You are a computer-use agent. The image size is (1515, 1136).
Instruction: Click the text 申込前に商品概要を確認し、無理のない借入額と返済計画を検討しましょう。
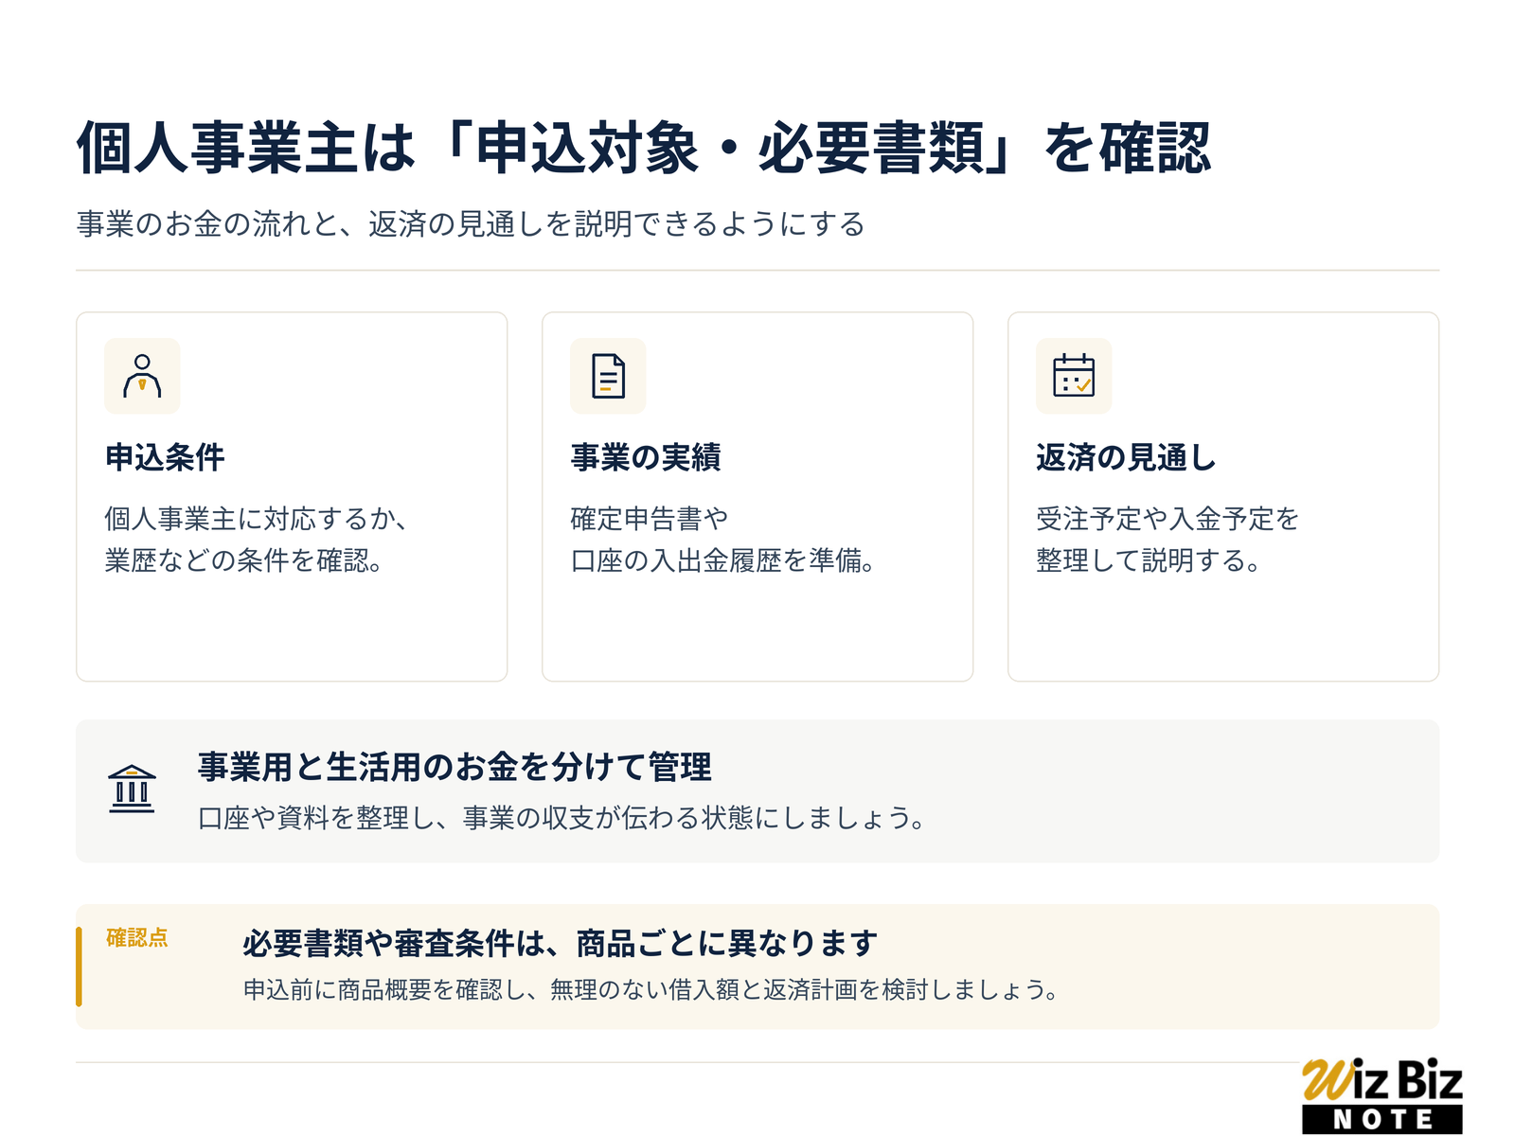[x=651, y=990]
